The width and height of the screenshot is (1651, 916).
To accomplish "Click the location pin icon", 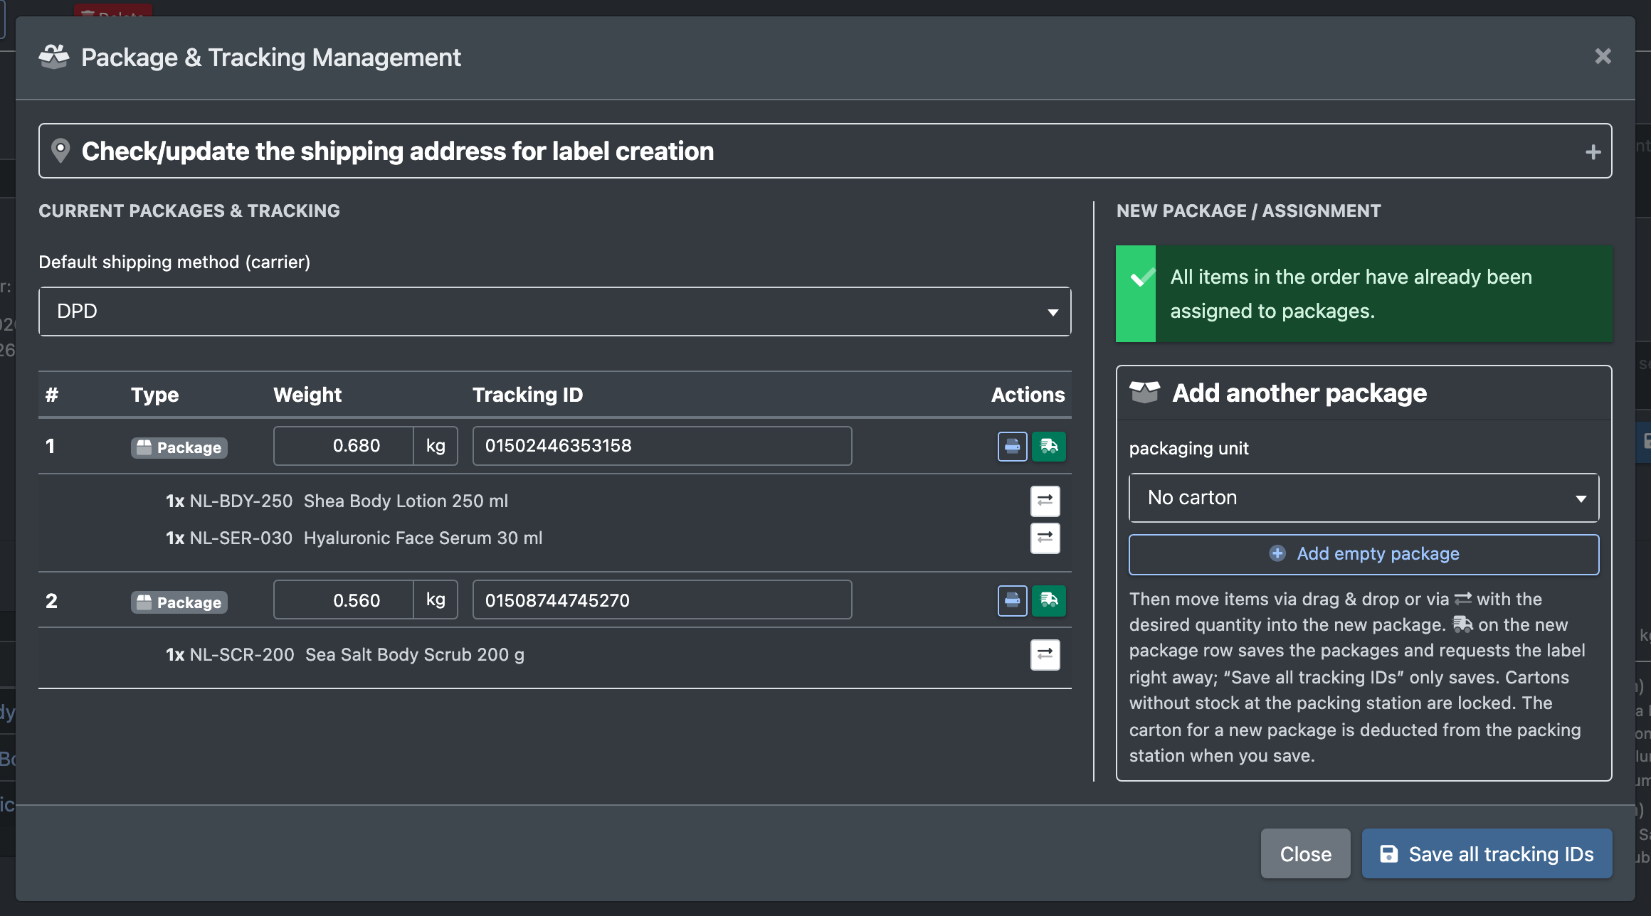I will pyautogui.click(x=60, y=151).
